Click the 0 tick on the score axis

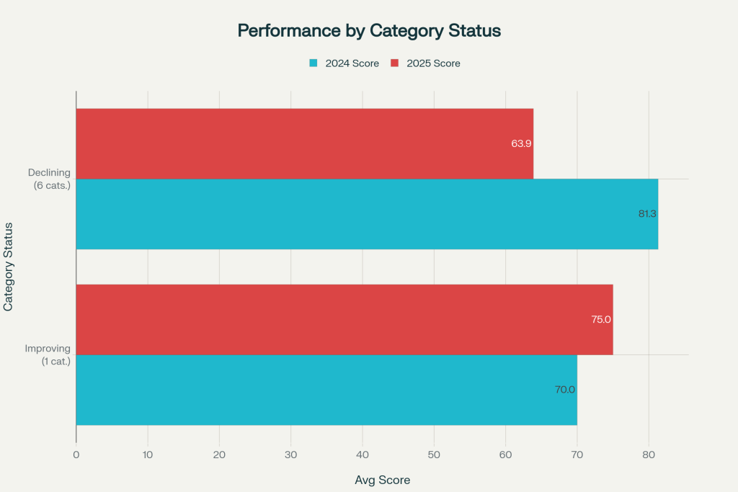click(x=76, y=455)
